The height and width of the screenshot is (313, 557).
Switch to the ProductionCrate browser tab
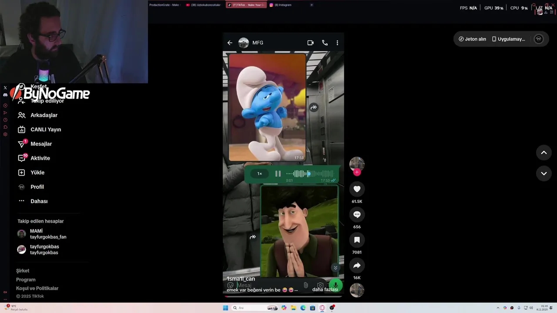click(x=164, y=5)
